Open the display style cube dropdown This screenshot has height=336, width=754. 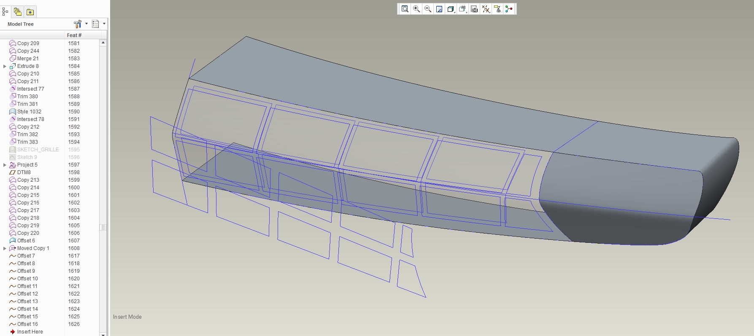coord(451,9)
